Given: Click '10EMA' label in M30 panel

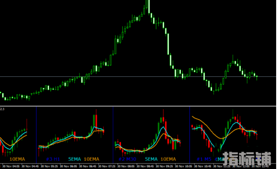Looking at the screenshot, I should click(168, 159).
